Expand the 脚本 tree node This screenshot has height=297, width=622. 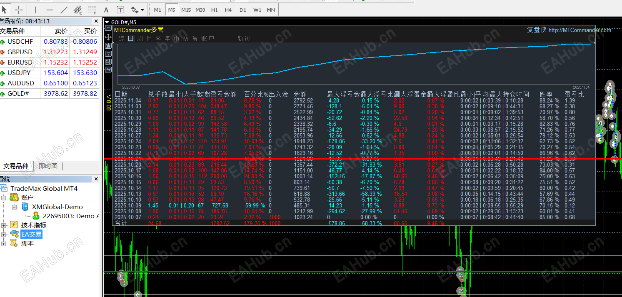click(4, 243)
